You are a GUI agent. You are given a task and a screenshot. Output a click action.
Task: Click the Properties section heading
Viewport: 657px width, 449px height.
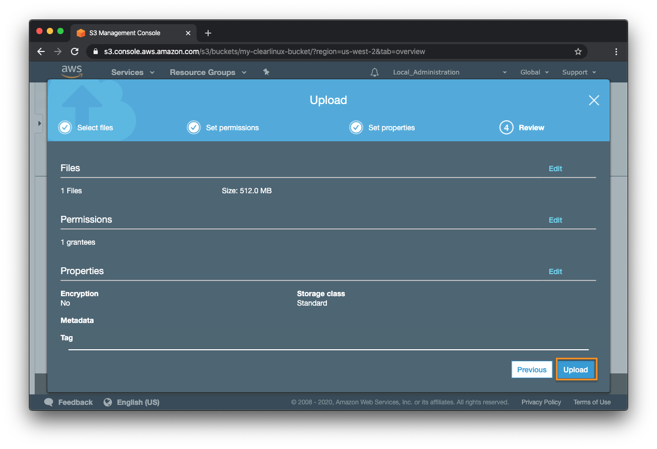(x=82, y=271)
